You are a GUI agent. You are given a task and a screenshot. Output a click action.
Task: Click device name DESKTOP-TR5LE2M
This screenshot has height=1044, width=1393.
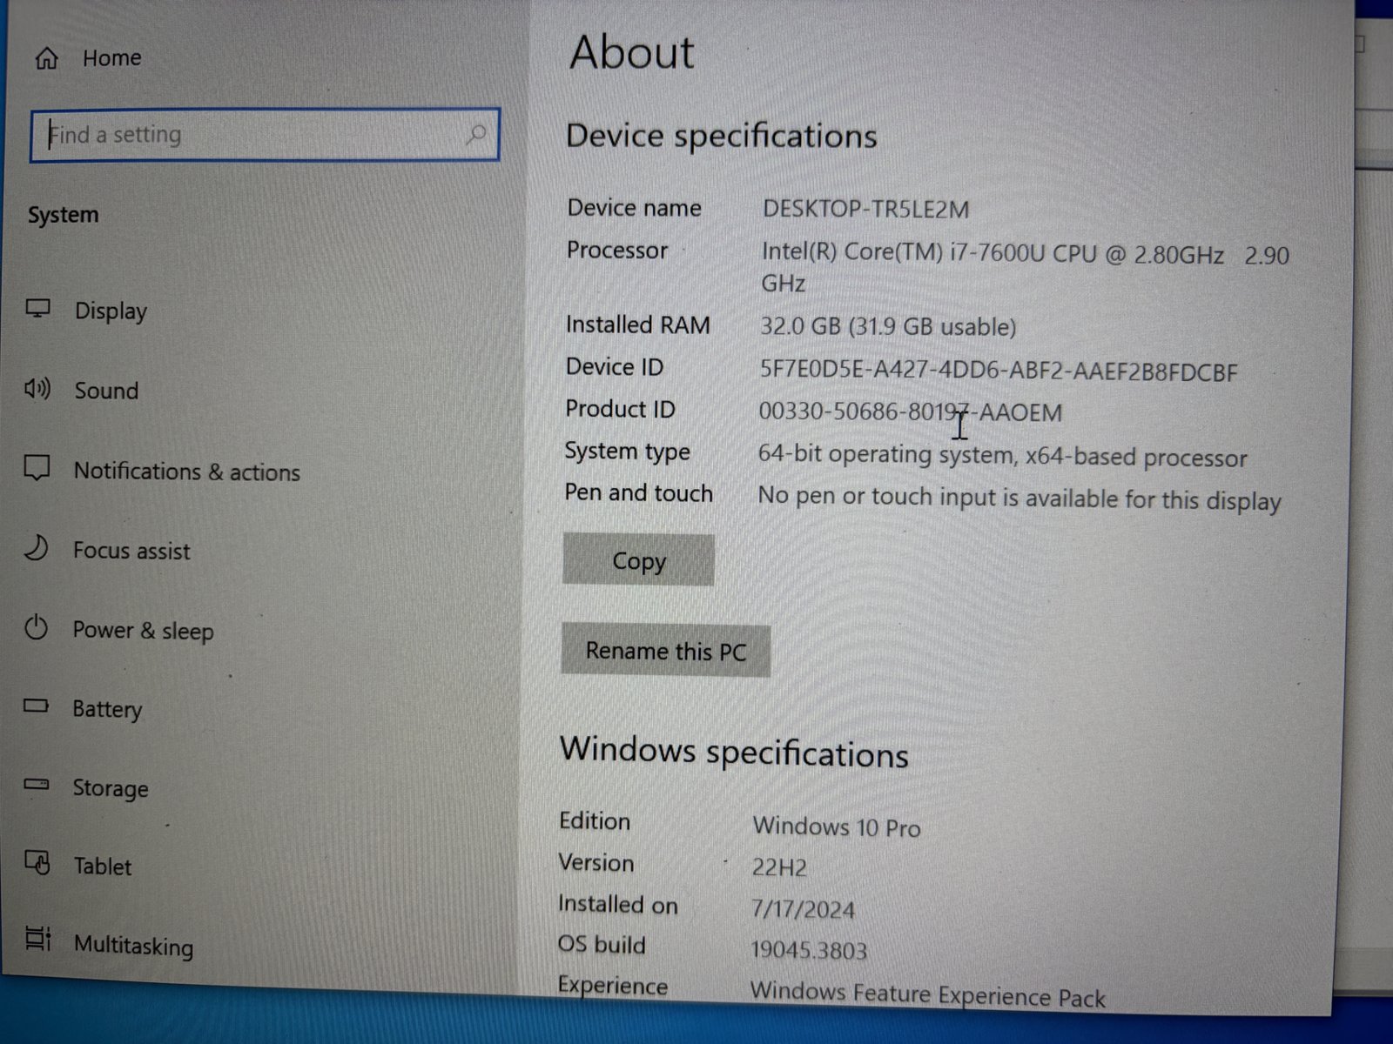pyautogui.click(x=865, y=210)
